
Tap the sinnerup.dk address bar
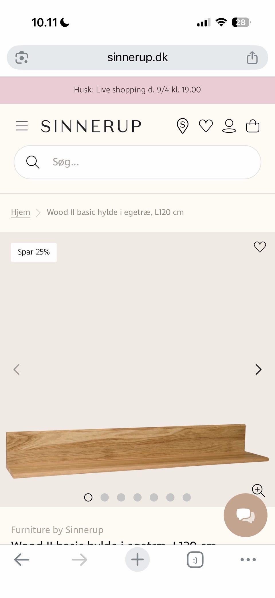tap(137, 58)
